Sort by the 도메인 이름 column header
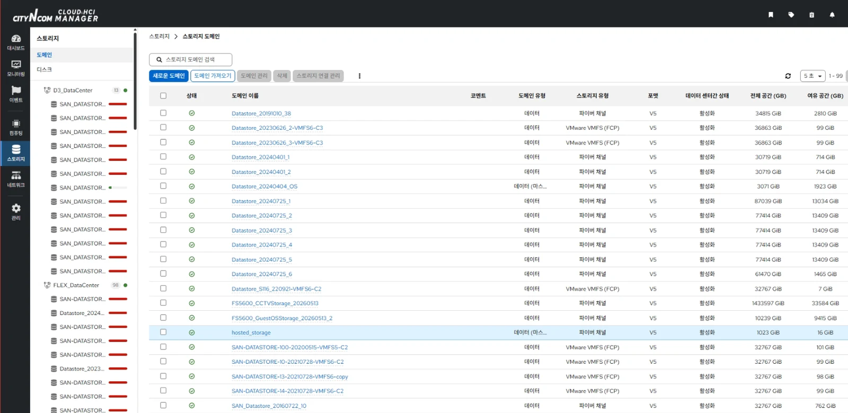848x413 pixels. coord(245,96)
